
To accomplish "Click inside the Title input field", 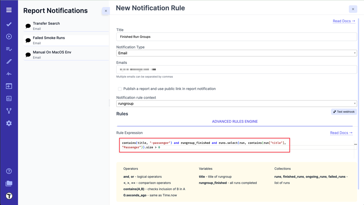I will (x=236, y=36).
